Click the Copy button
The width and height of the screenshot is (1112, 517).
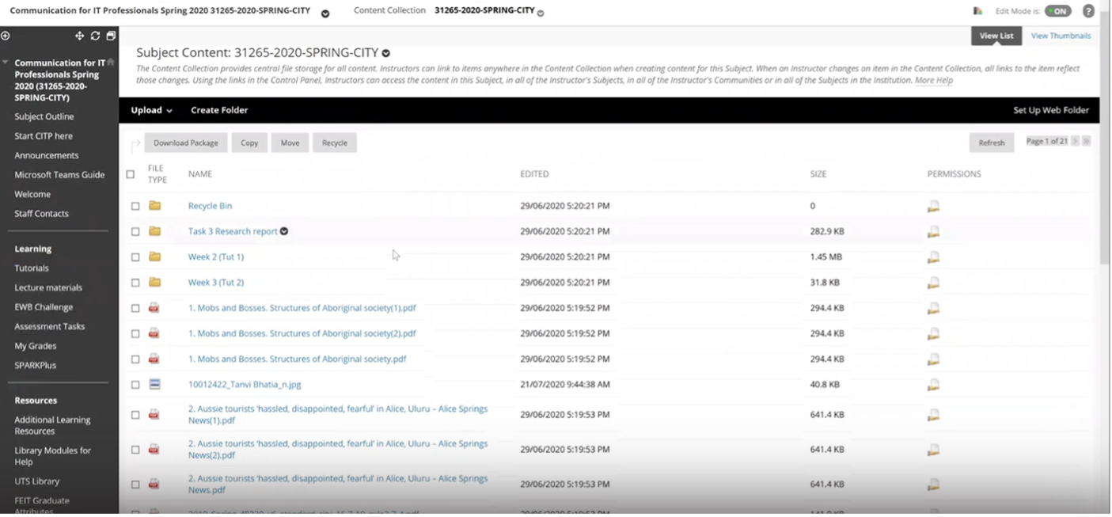(249, 143)
